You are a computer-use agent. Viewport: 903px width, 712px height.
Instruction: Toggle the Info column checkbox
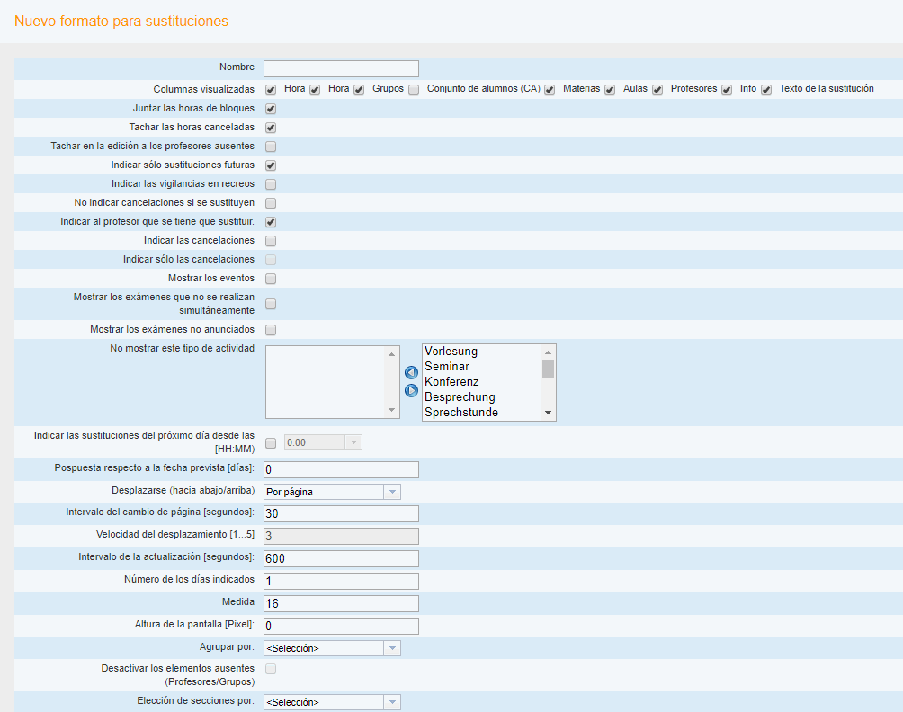click(x=727, y=90)
